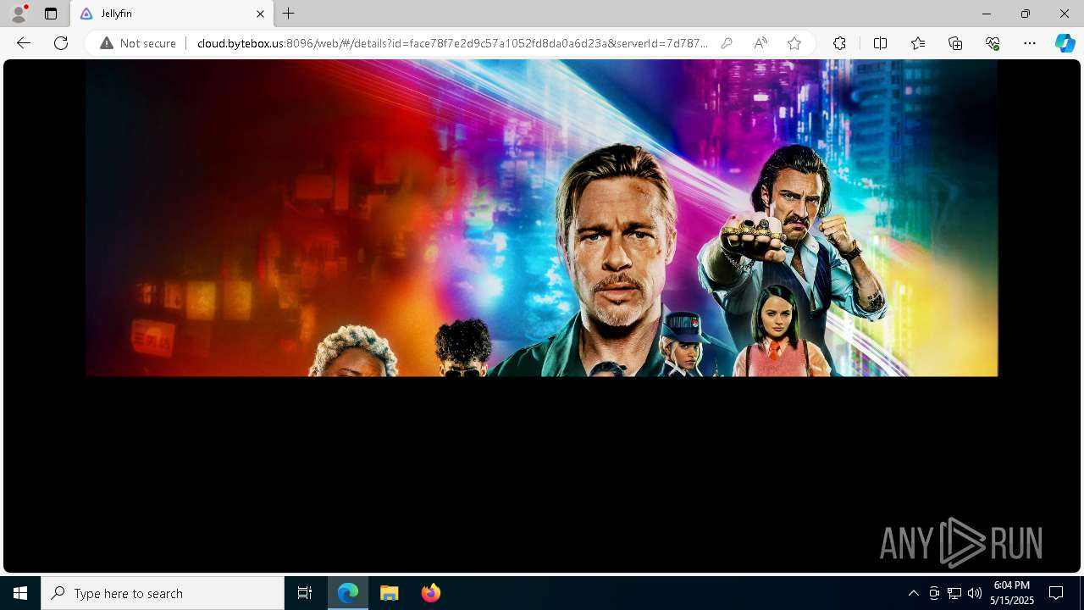Screen dimensions: 1084x610
Task: Open Task View on taskbar
Action: pyautogui.click(x=305, y=593)
